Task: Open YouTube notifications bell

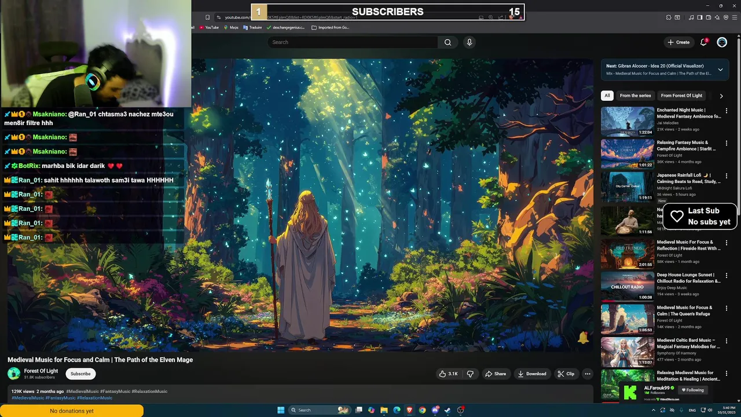Action: [x=704, y=42]
